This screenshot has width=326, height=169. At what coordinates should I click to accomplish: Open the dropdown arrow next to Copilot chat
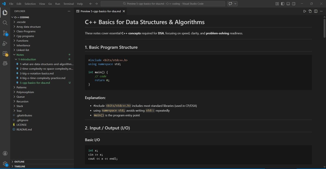pyautogui.click(x=236, y=4)
